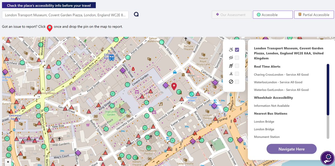Click the wheelchair accessibility filter icon

coord(231,50)
